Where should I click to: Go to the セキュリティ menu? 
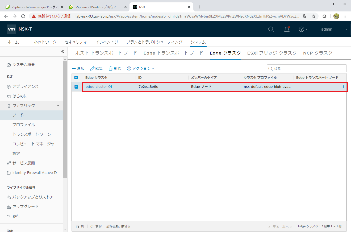[76, 42]
